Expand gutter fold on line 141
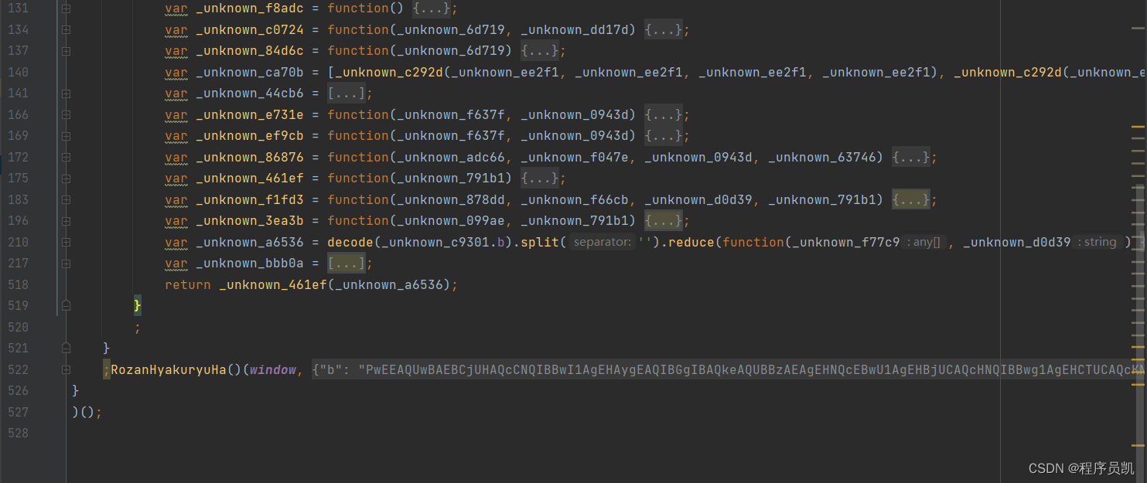This screenshot has height=483, width=1147. (x=66, y=94)
